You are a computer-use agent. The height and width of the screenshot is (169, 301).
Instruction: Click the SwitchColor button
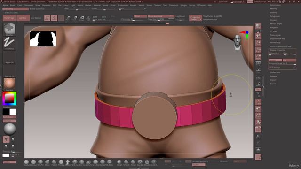pos(9,117)
